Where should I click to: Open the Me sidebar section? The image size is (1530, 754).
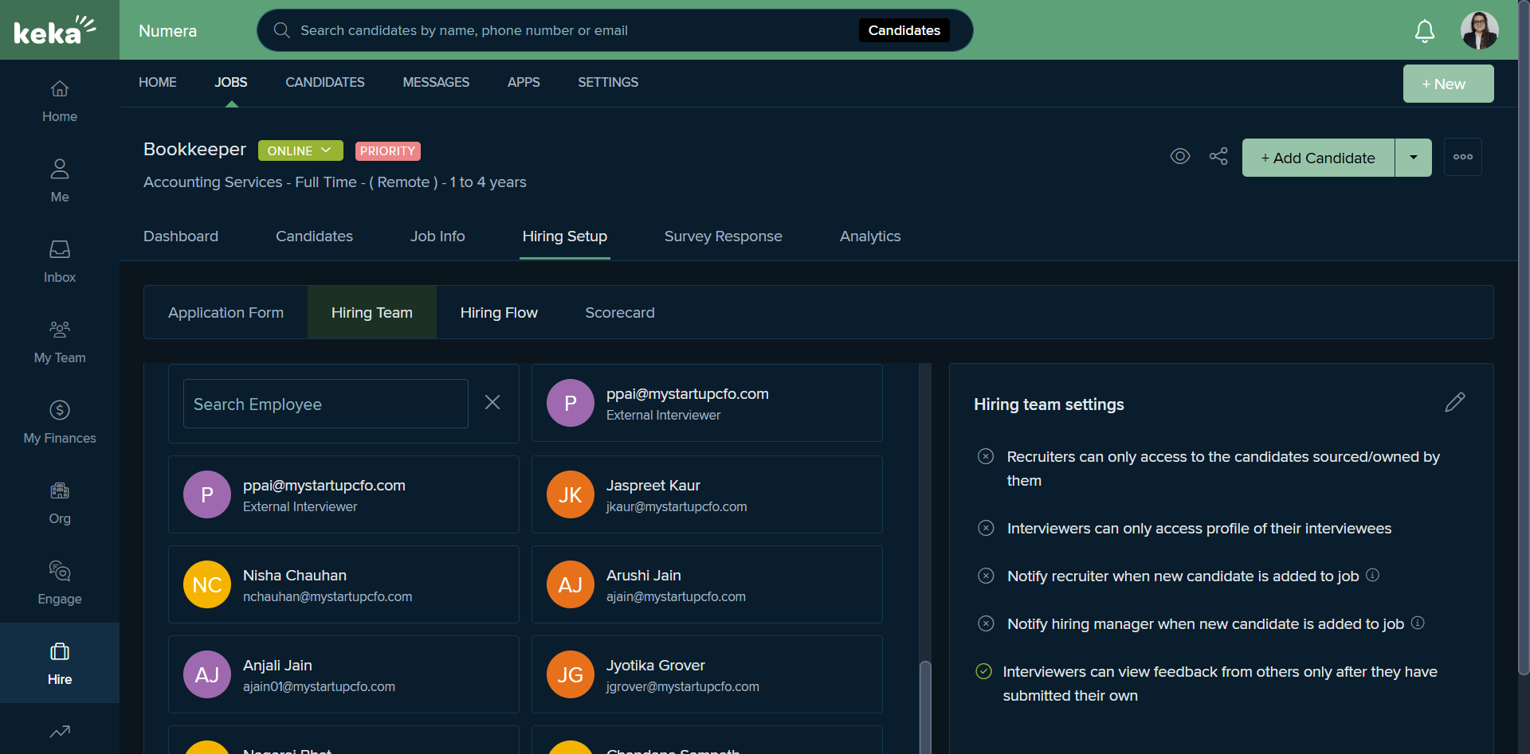click(x=60, y=182)
